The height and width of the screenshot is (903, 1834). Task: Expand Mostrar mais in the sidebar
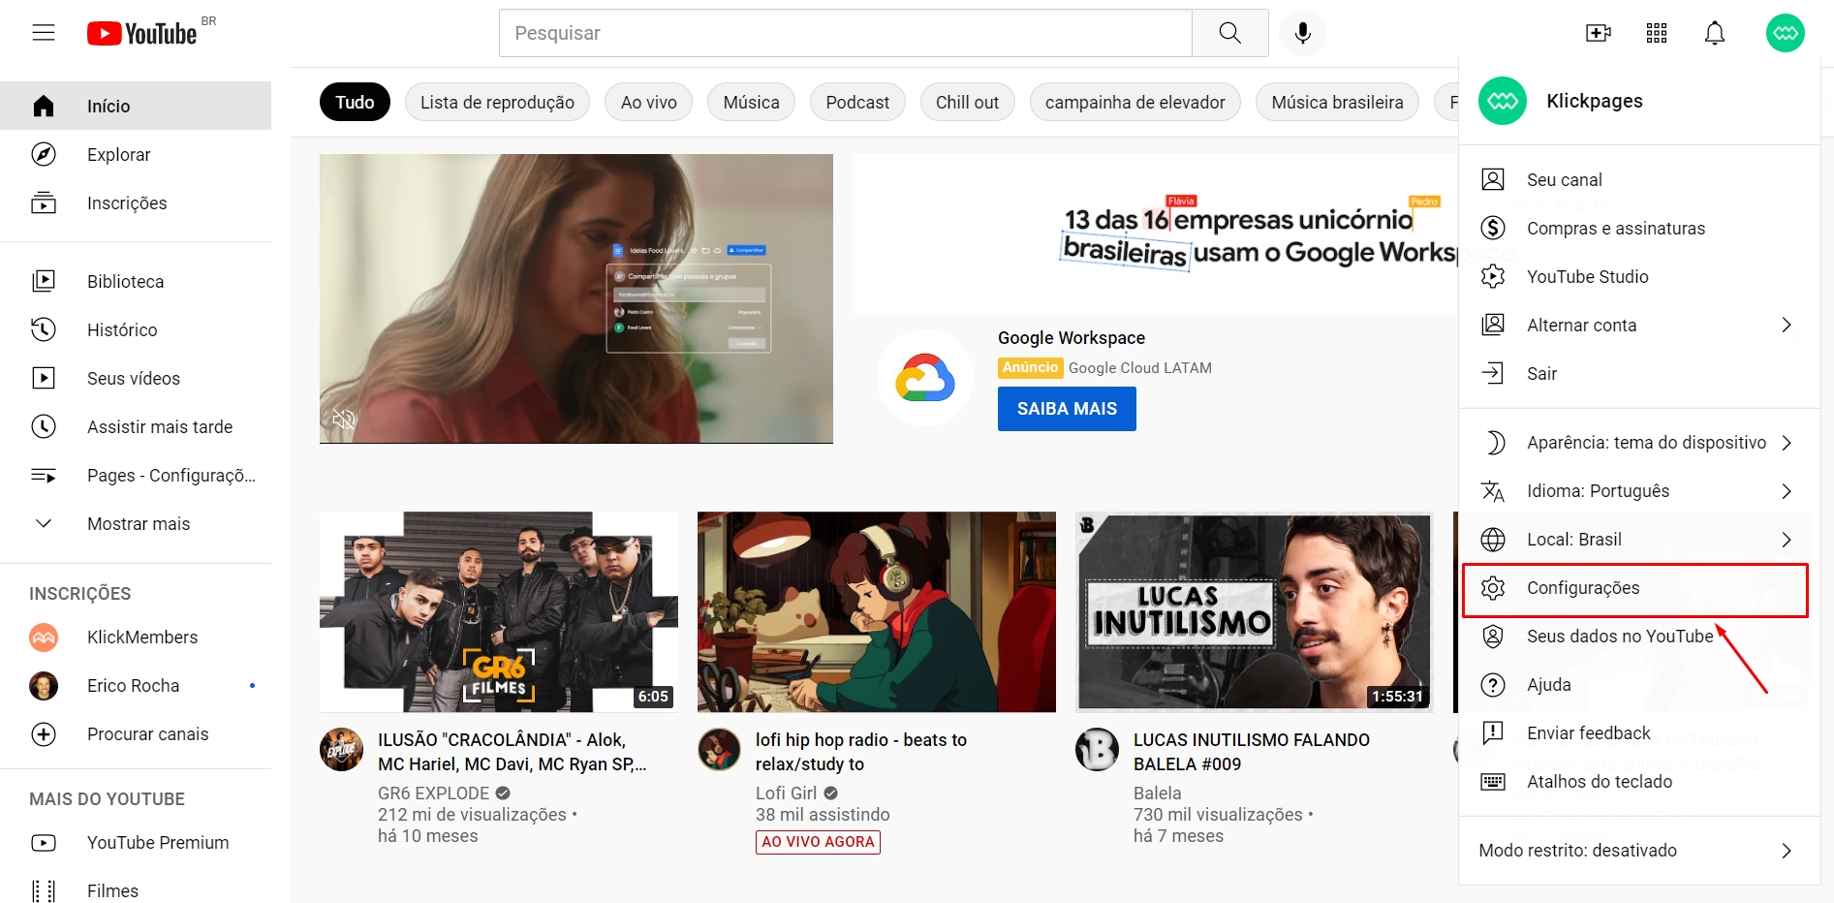coord(136,523)
